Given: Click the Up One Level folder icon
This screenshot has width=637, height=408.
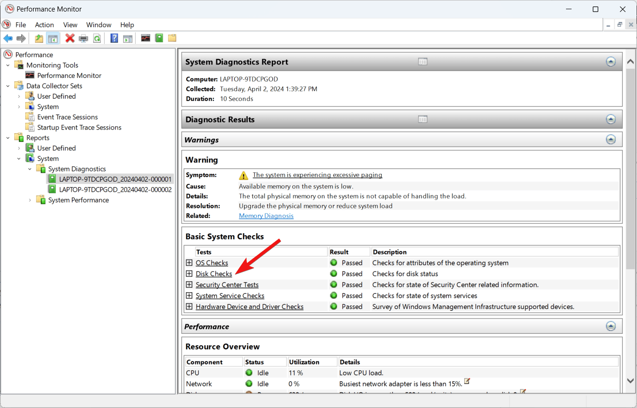Looking at the screenshot, I should pyautogui.click(x=39, y=38).
